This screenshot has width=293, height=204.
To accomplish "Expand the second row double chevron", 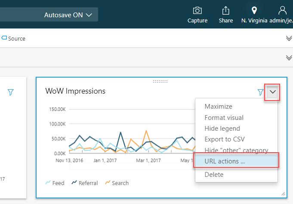I will [289, 58].
